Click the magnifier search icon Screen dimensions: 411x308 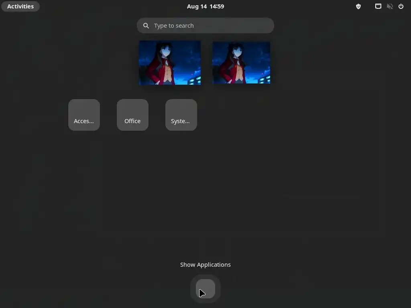(146, 25)
